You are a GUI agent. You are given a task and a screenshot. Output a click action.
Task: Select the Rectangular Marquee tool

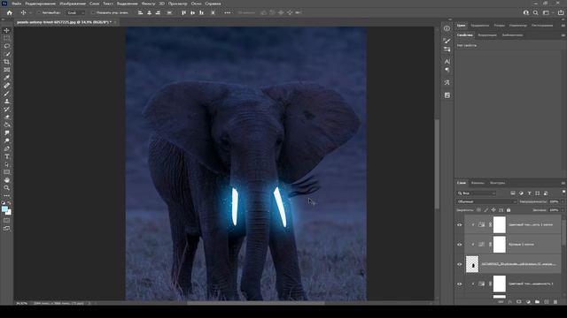coord(6,38)
